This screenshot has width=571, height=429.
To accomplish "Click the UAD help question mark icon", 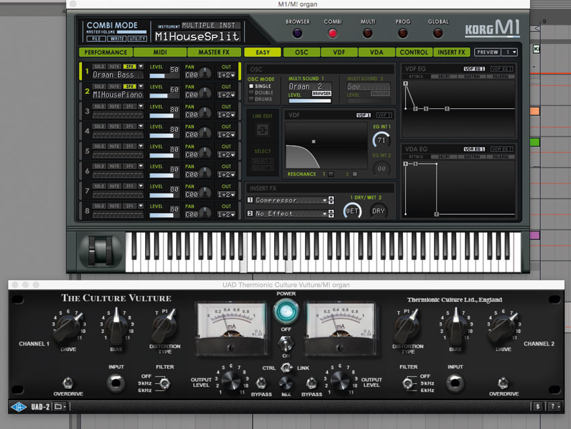I will [x=554, y=406].
